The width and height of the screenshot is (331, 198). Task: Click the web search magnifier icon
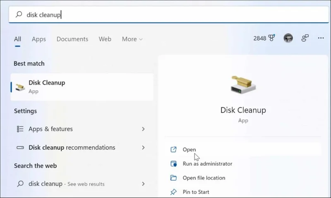[x=20, y=184]
